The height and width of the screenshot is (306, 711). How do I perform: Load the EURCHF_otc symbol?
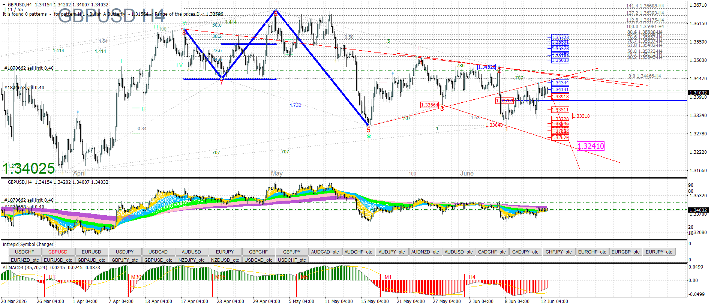[x=592, y=252]
